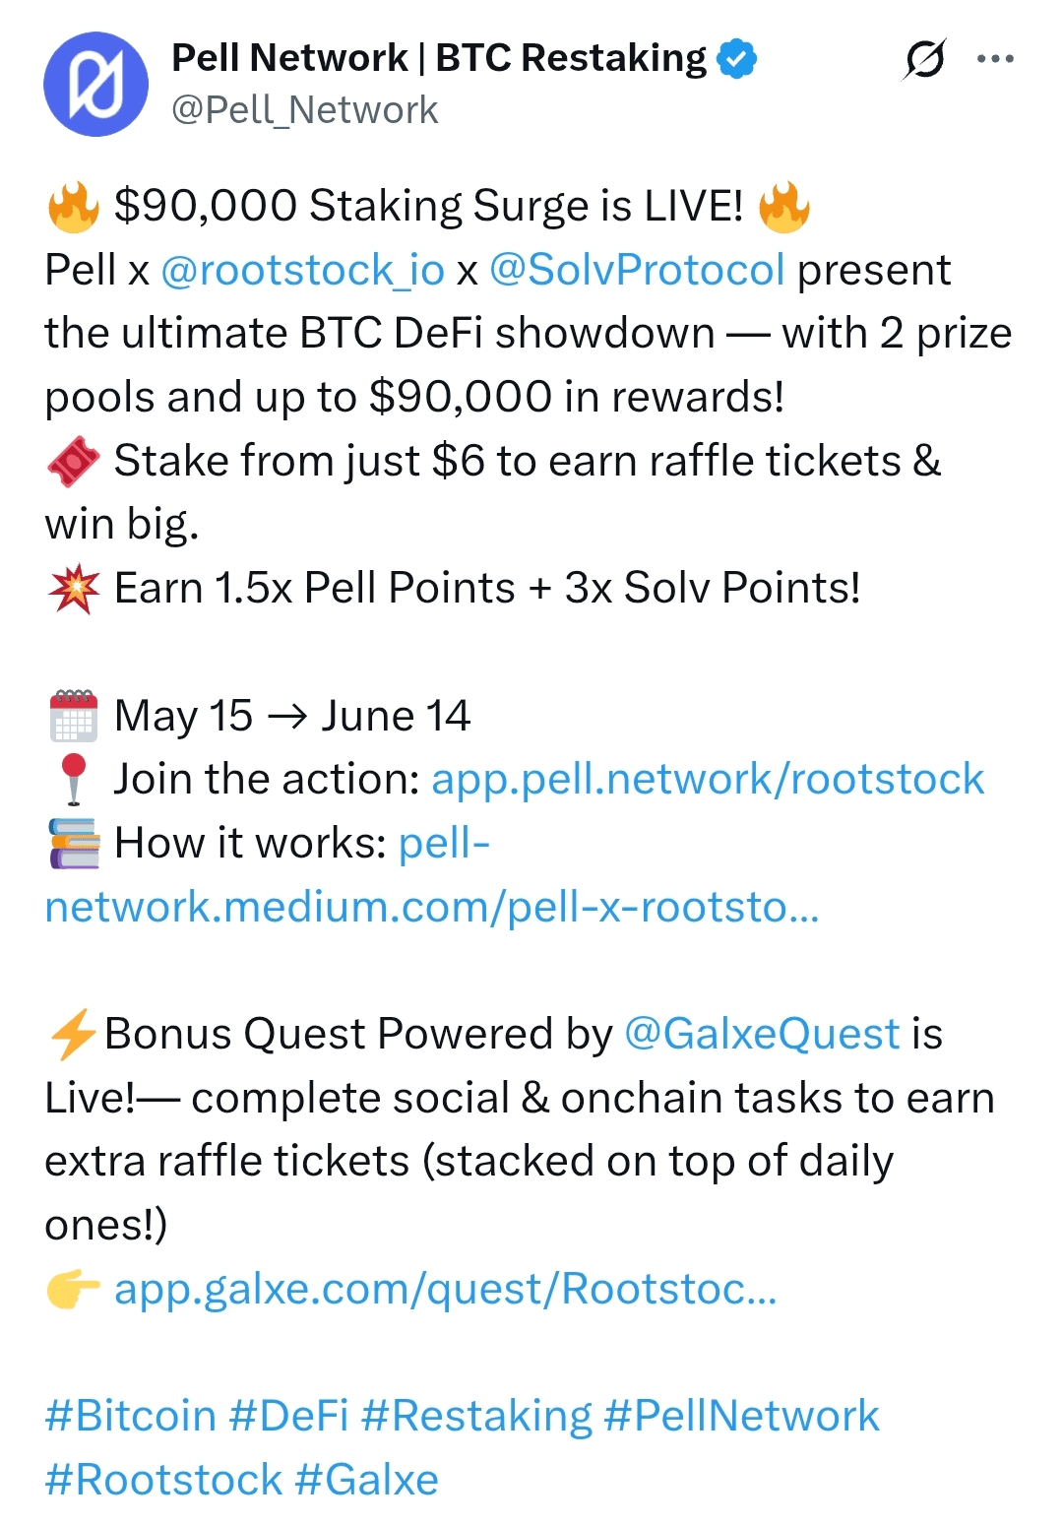Open the @SolvProtocol mention
This screenshot has height=1525, width=1063.
point(637,270)
